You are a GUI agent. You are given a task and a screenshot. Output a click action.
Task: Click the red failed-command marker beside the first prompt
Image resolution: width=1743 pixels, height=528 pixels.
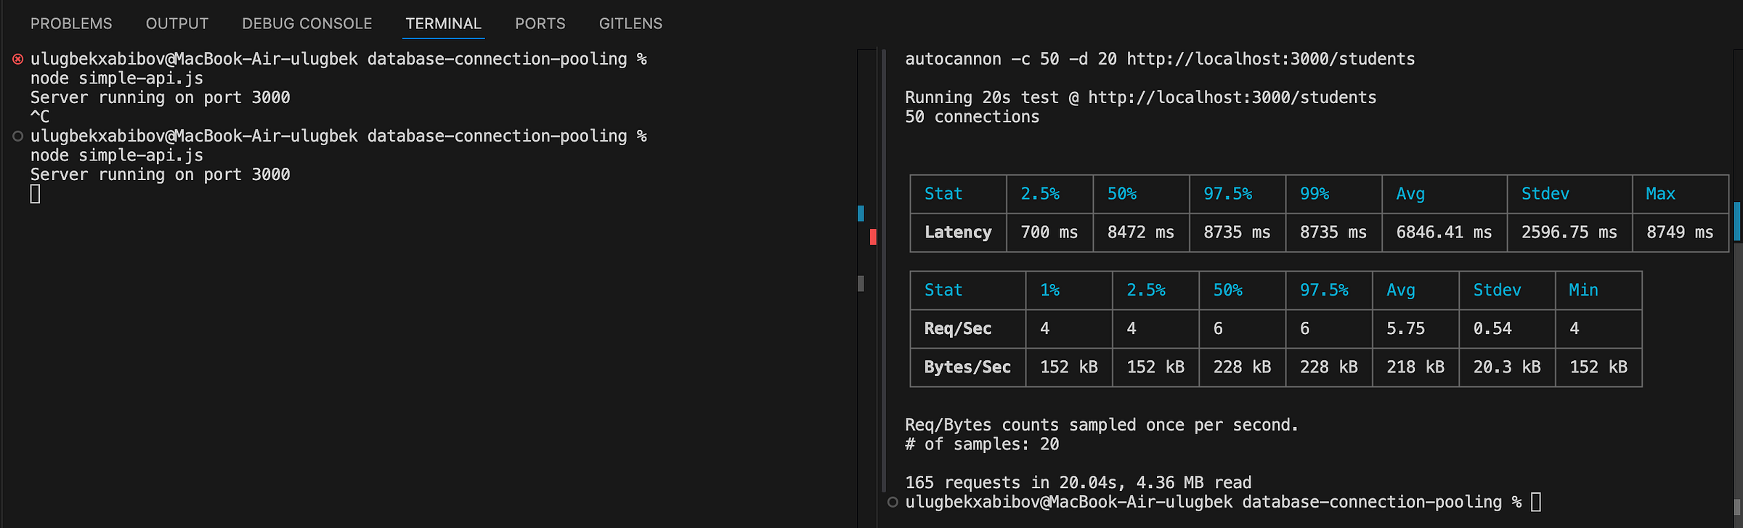(x=18, y=59)
